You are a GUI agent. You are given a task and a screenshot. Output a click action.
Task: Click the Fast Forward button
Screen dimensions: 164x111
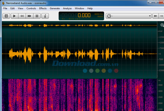[30, 16]
